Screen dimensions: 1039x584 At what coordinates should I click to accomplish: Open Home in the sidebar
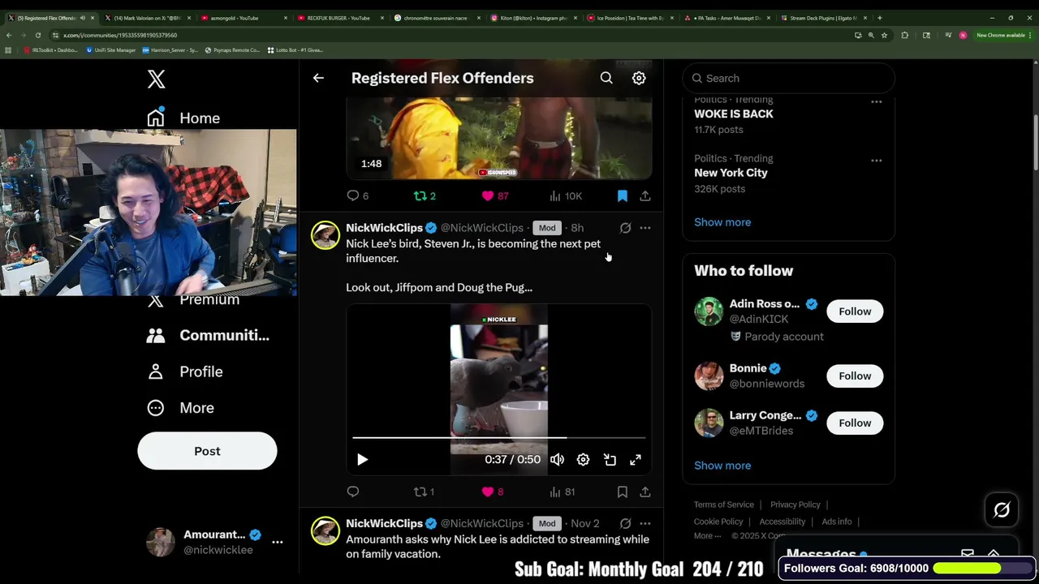[x=183, y=118]
